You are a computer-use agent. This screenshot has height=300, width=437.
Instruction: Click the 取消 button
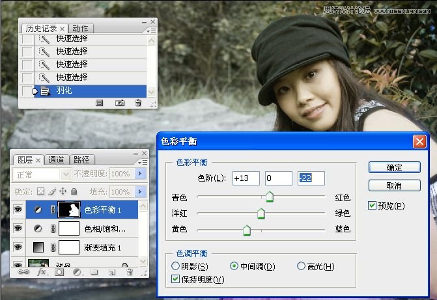[x=395, y=185]
